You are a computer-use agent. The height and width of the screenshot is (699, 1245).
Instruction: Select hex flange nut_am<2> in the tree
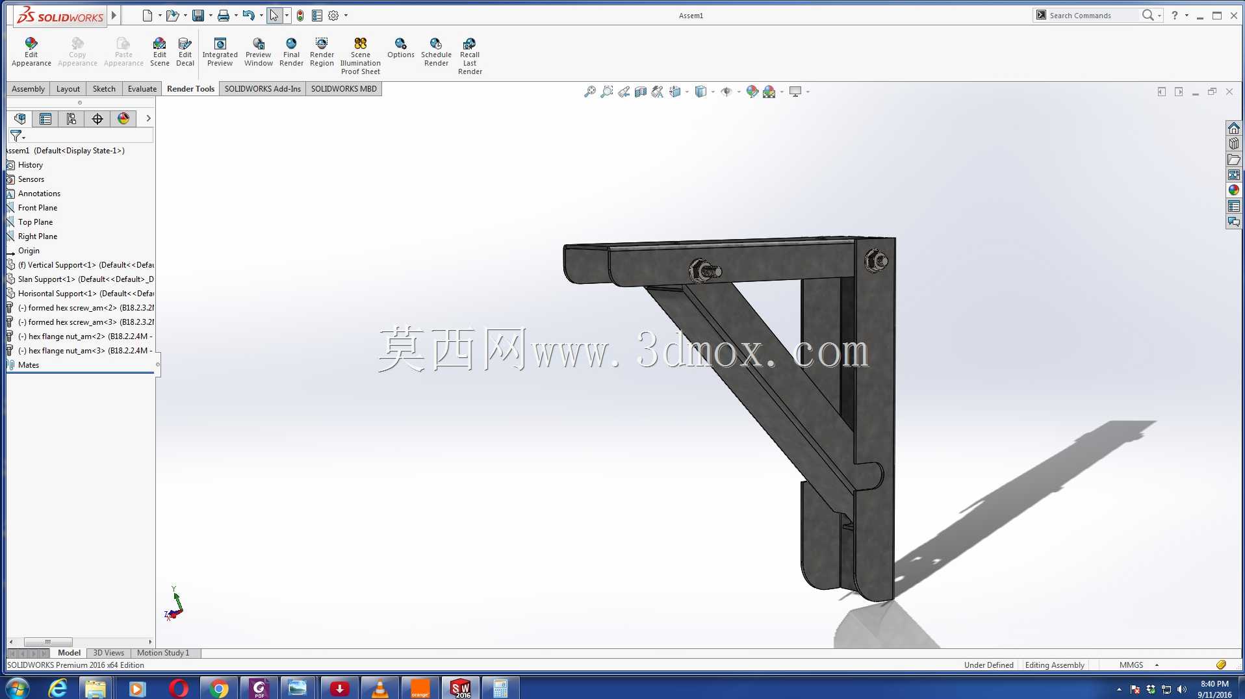(81, 337)
